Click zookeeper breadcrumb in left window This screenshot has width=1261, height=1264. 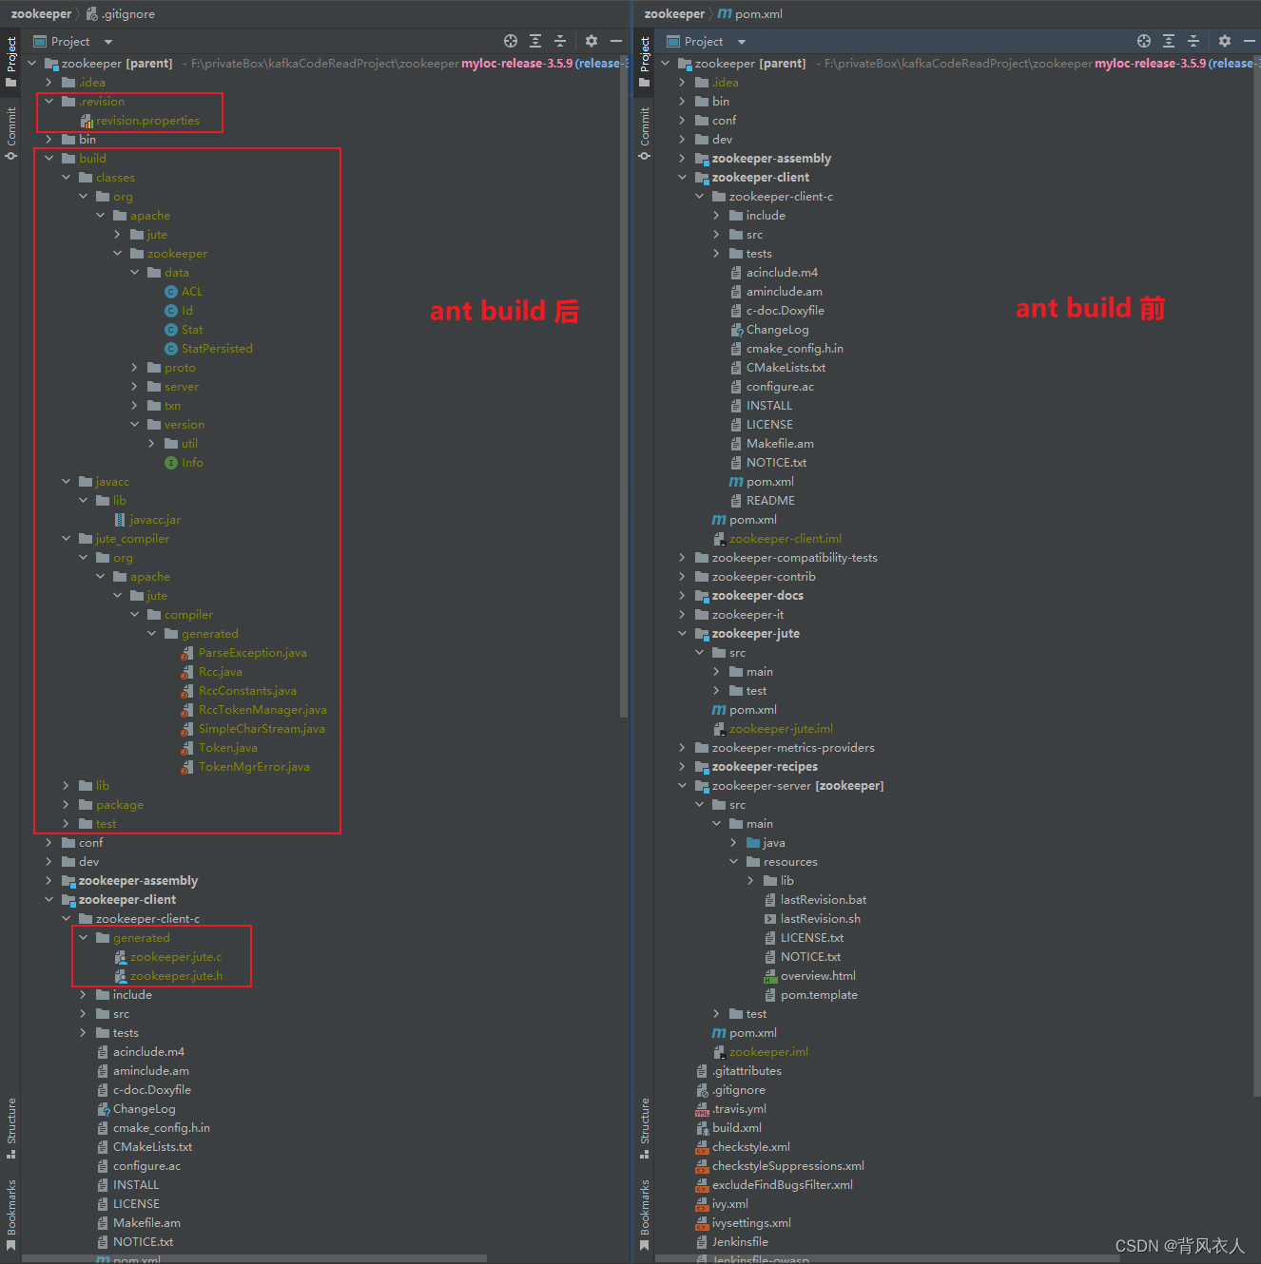[x=41, y=14]
